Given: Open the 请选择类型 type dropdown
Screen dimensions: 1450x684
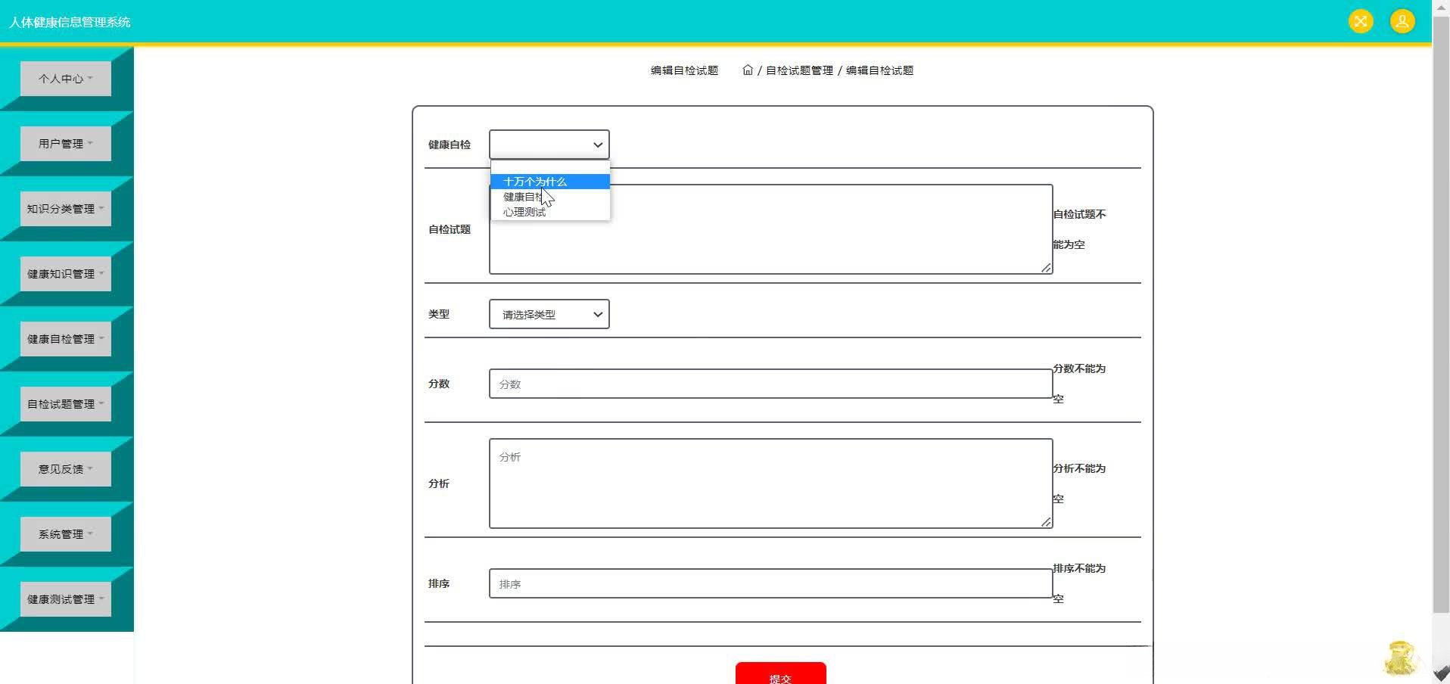Looking at the screenshot, I should point(549,314).
